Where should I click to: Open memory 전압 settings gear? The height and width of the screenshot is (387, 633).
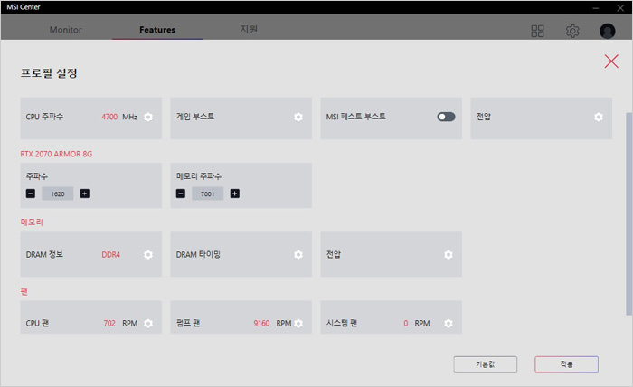coord(449,255)
